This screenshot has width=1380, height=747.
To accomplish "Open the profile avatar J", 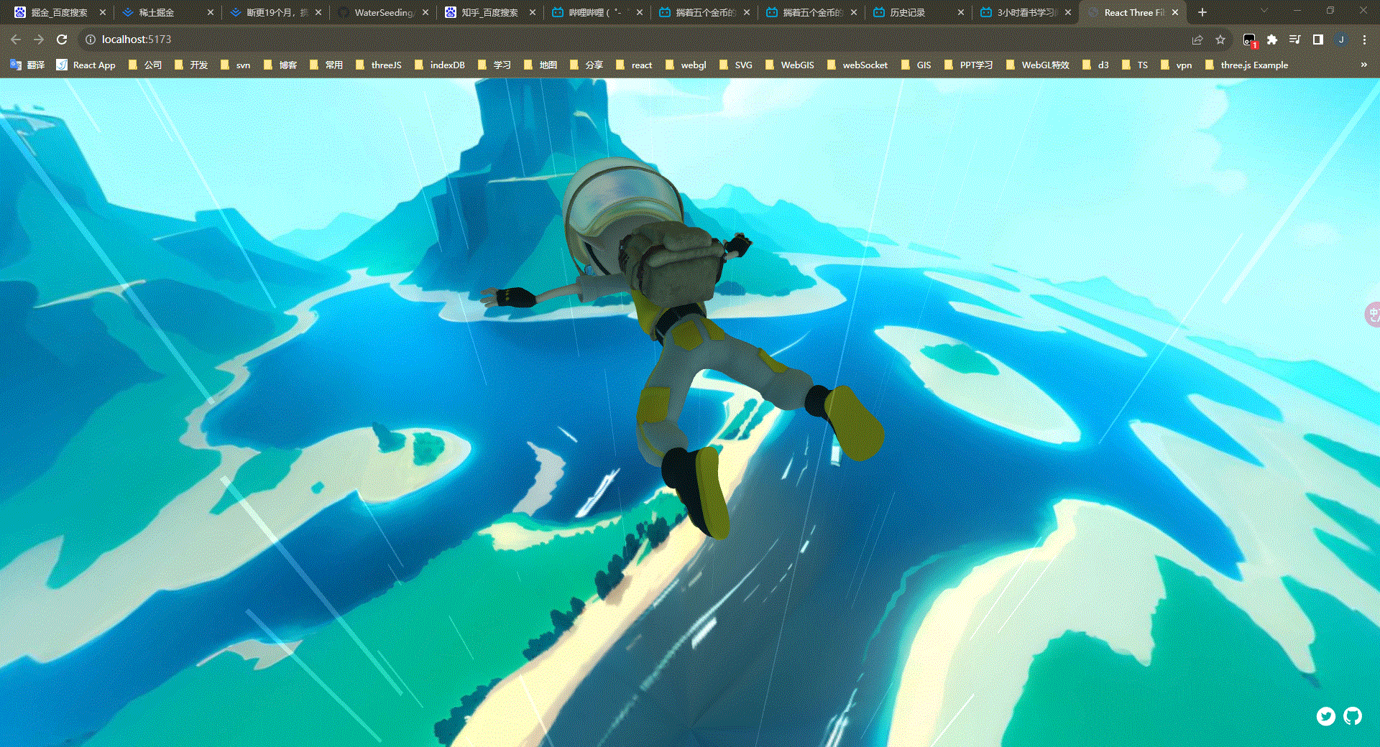I will coord(1341,40).
